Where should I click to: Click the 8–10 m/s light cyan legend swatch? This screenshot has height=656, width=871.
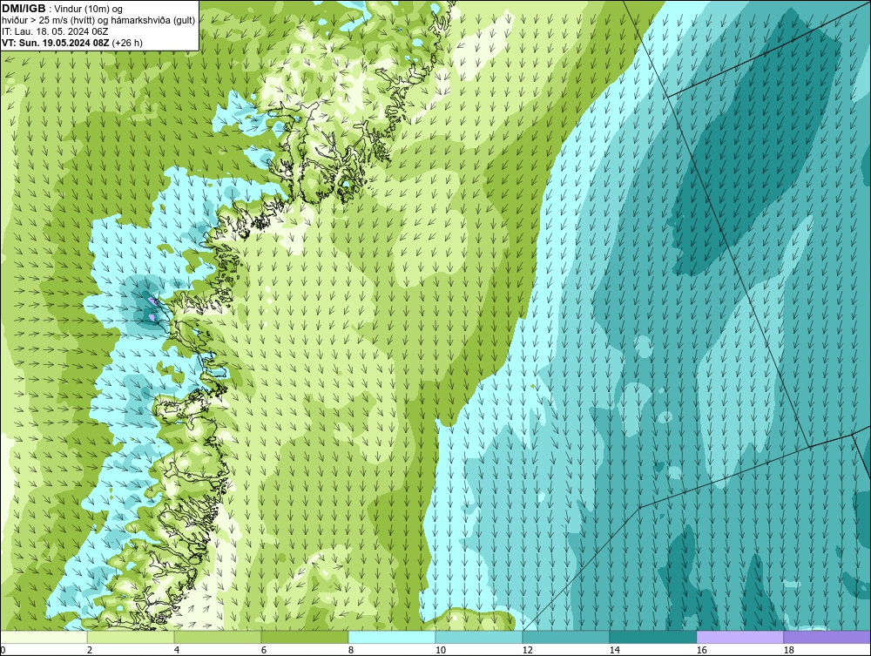pos(392,637)
